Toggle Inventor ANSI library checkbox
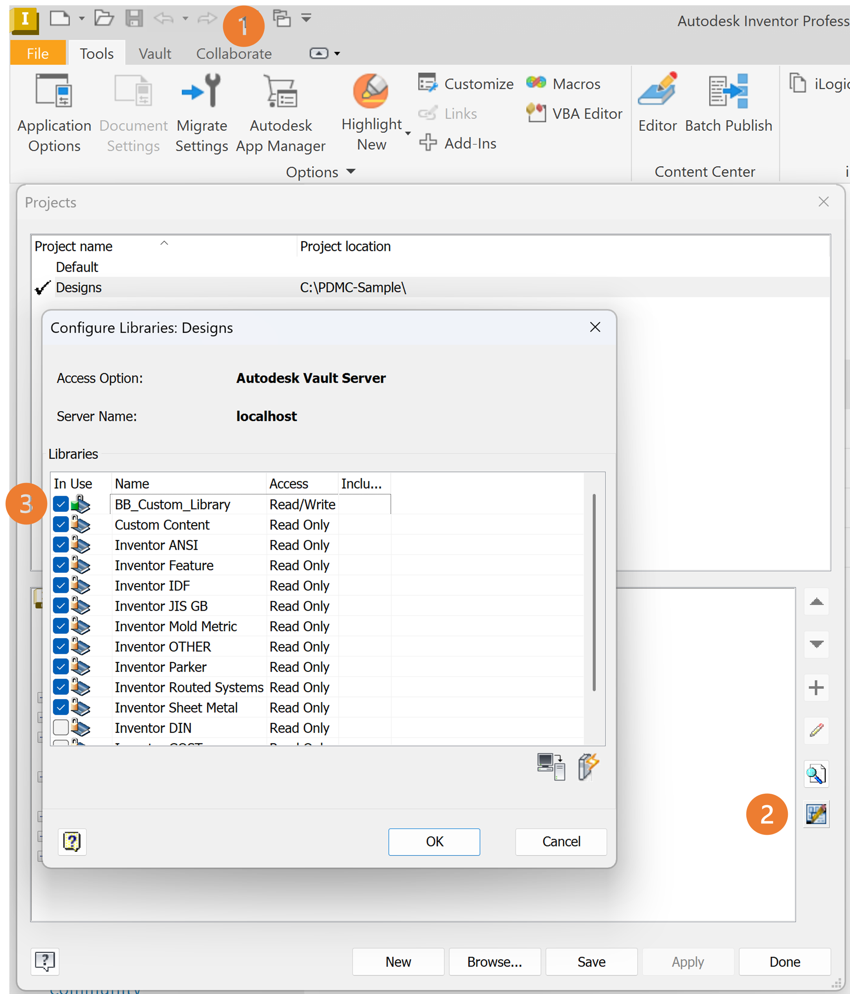The width and height of the screenshot is (850, 994). (x=61, y=545)
